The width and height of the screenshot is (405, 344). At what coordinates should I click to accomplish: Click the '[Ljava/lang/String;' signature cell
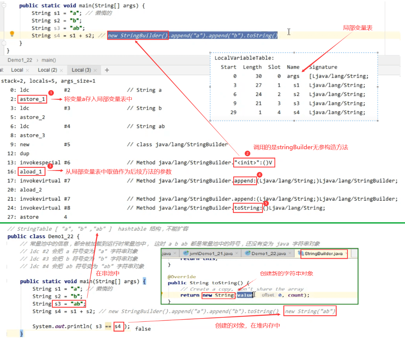[339, 76]
